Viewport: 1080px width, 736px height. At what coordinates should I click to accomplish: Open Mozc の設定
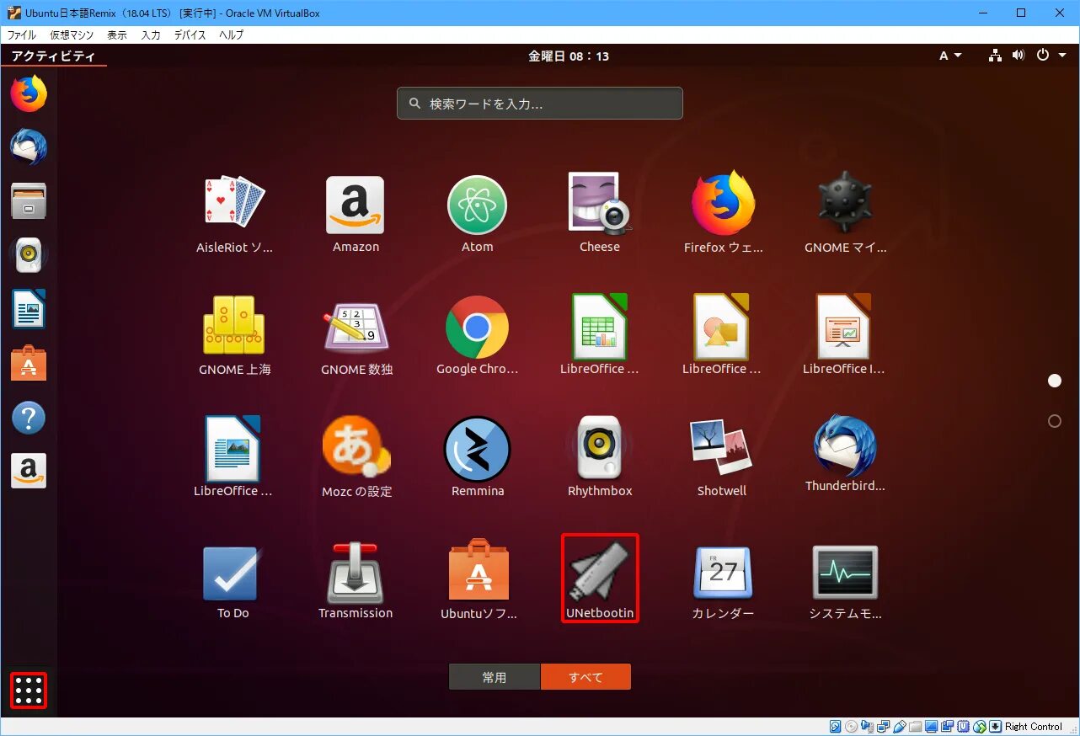tap(356, 456)
